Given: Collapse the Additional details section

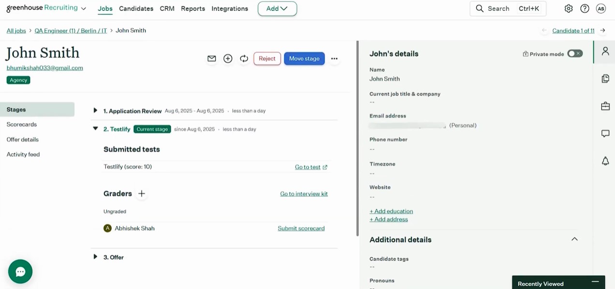Looking at the screenshot, I should pos(574,239).
